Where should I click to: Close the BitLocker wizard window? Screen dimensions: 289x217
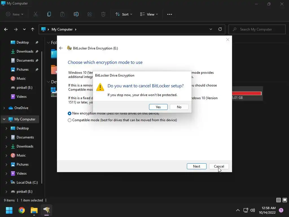[228, 40]
